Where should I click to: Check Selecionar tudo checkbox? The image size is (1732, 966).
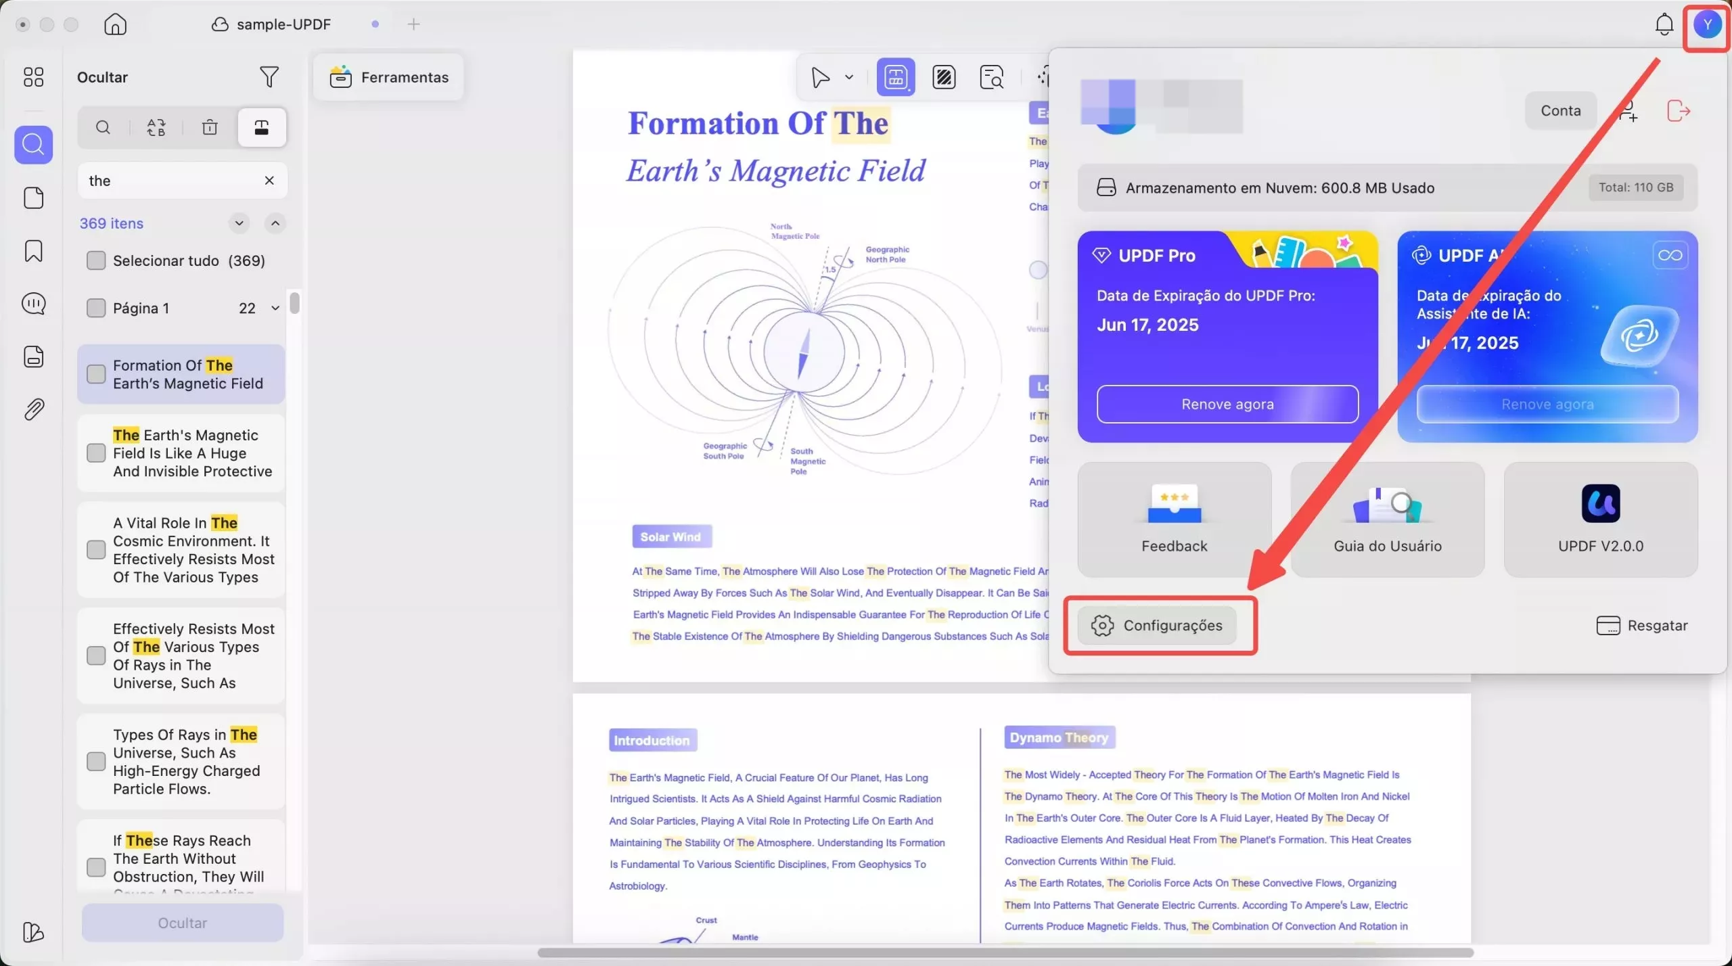point(96,260)
